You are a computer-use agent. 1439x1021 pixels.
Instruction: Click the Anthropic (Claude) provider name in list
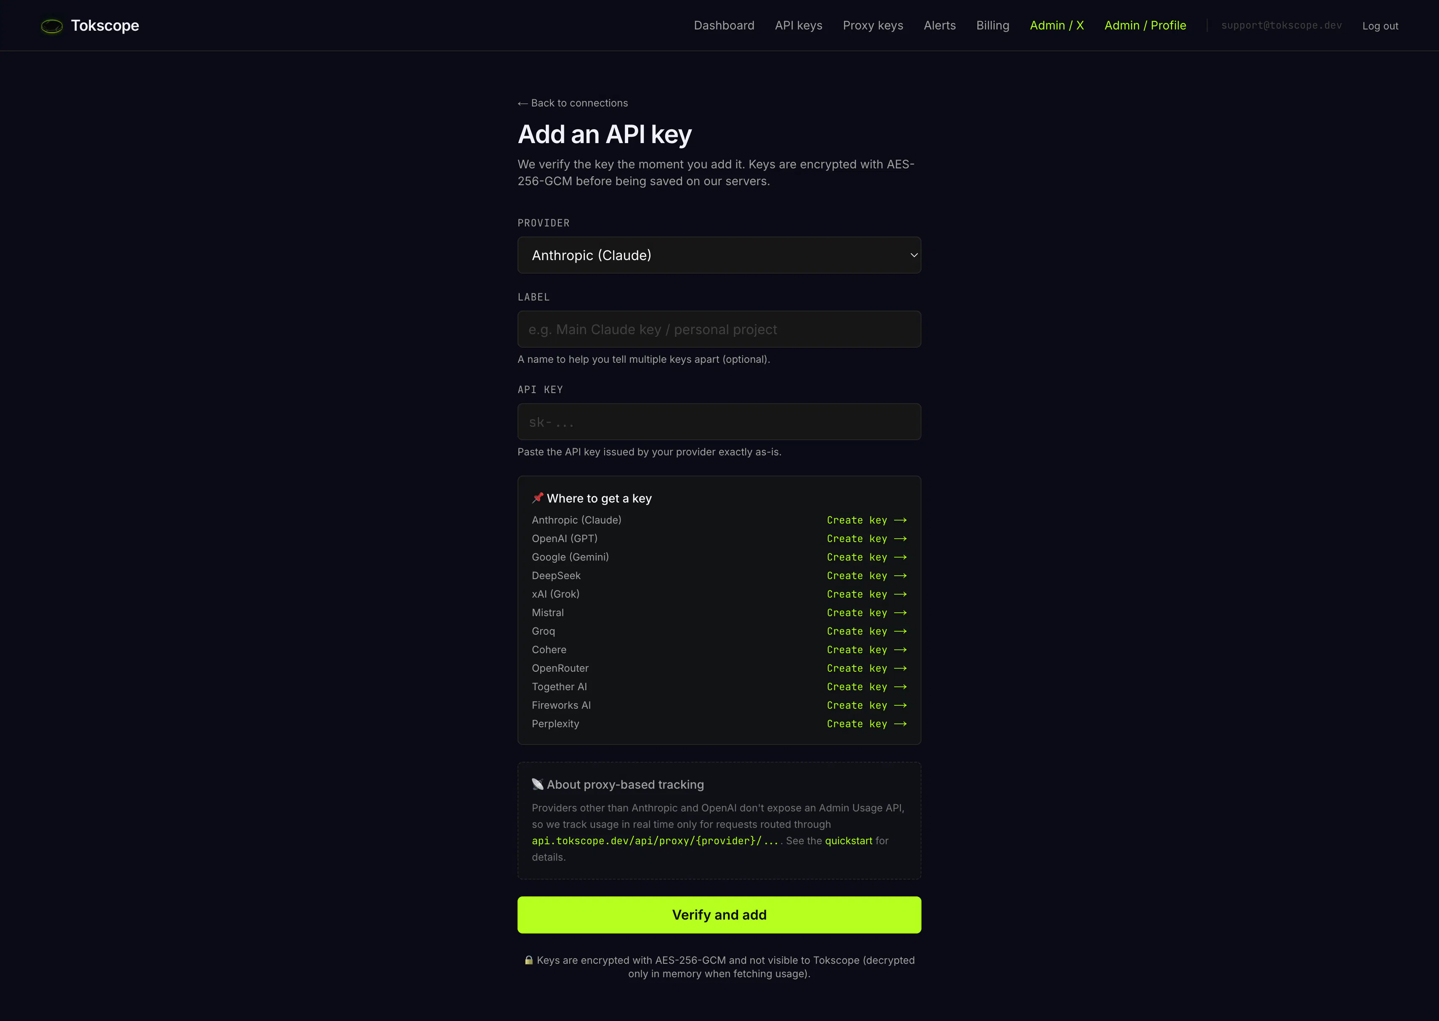tap(576, 520)
